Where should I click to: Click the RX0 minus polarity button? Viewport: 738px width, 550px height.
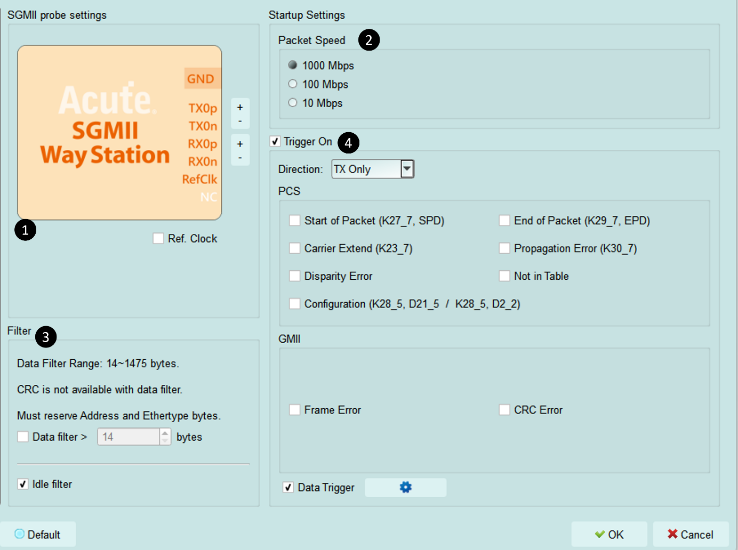[240, 158]
